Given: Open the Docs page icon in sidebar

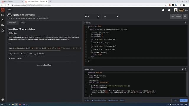Looking at the screenshot, I should point(3,31).
